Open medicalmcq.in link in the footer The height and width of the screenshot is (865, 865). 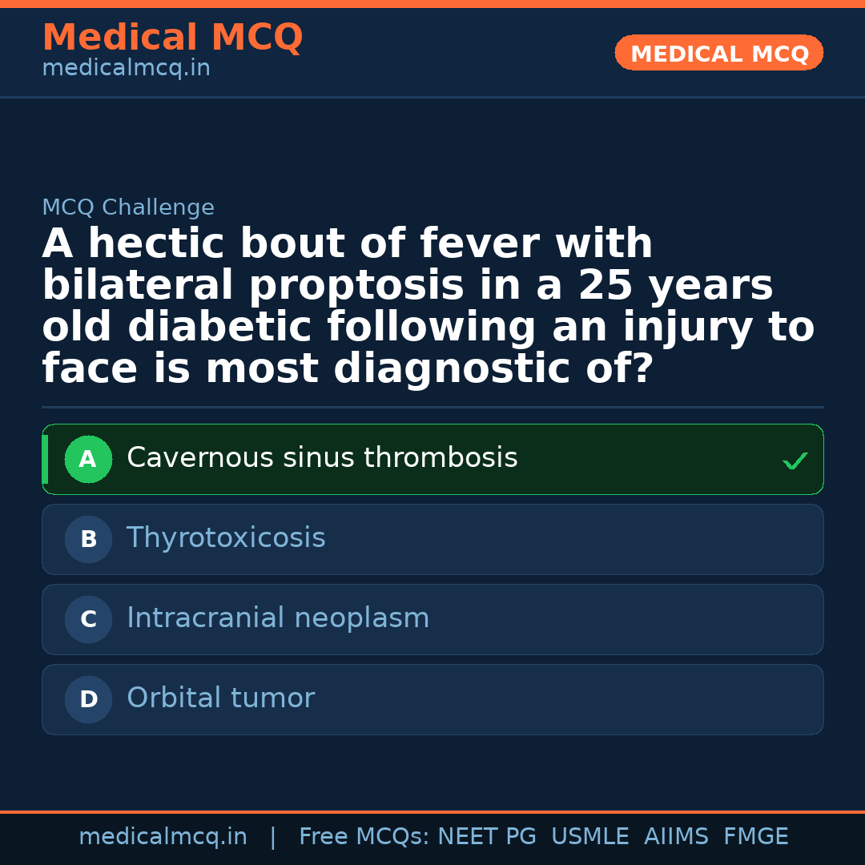pos(163,837)
